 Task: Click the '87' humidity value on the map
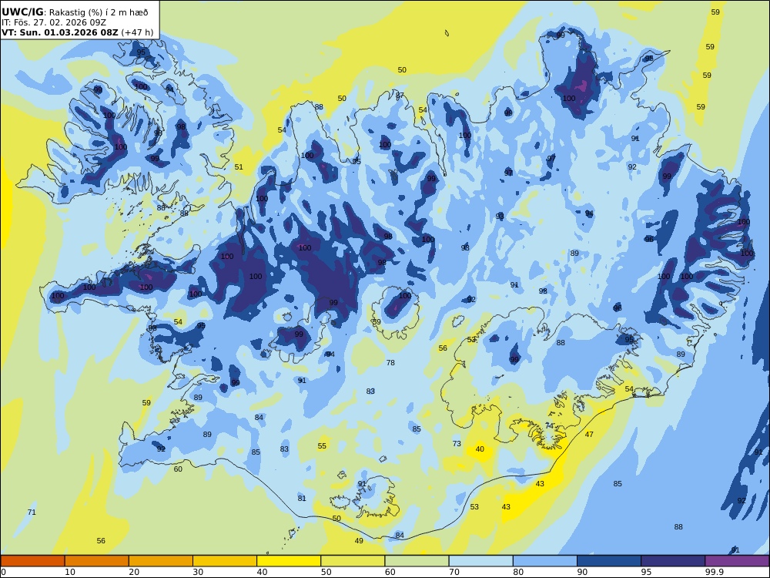click(x=400, y=96)
